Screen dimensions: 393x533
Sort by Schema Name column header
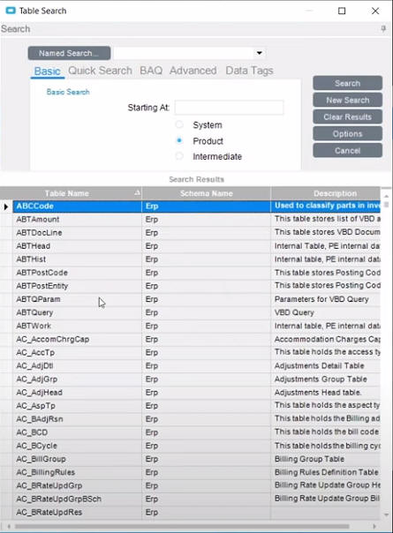click(206, 193)
